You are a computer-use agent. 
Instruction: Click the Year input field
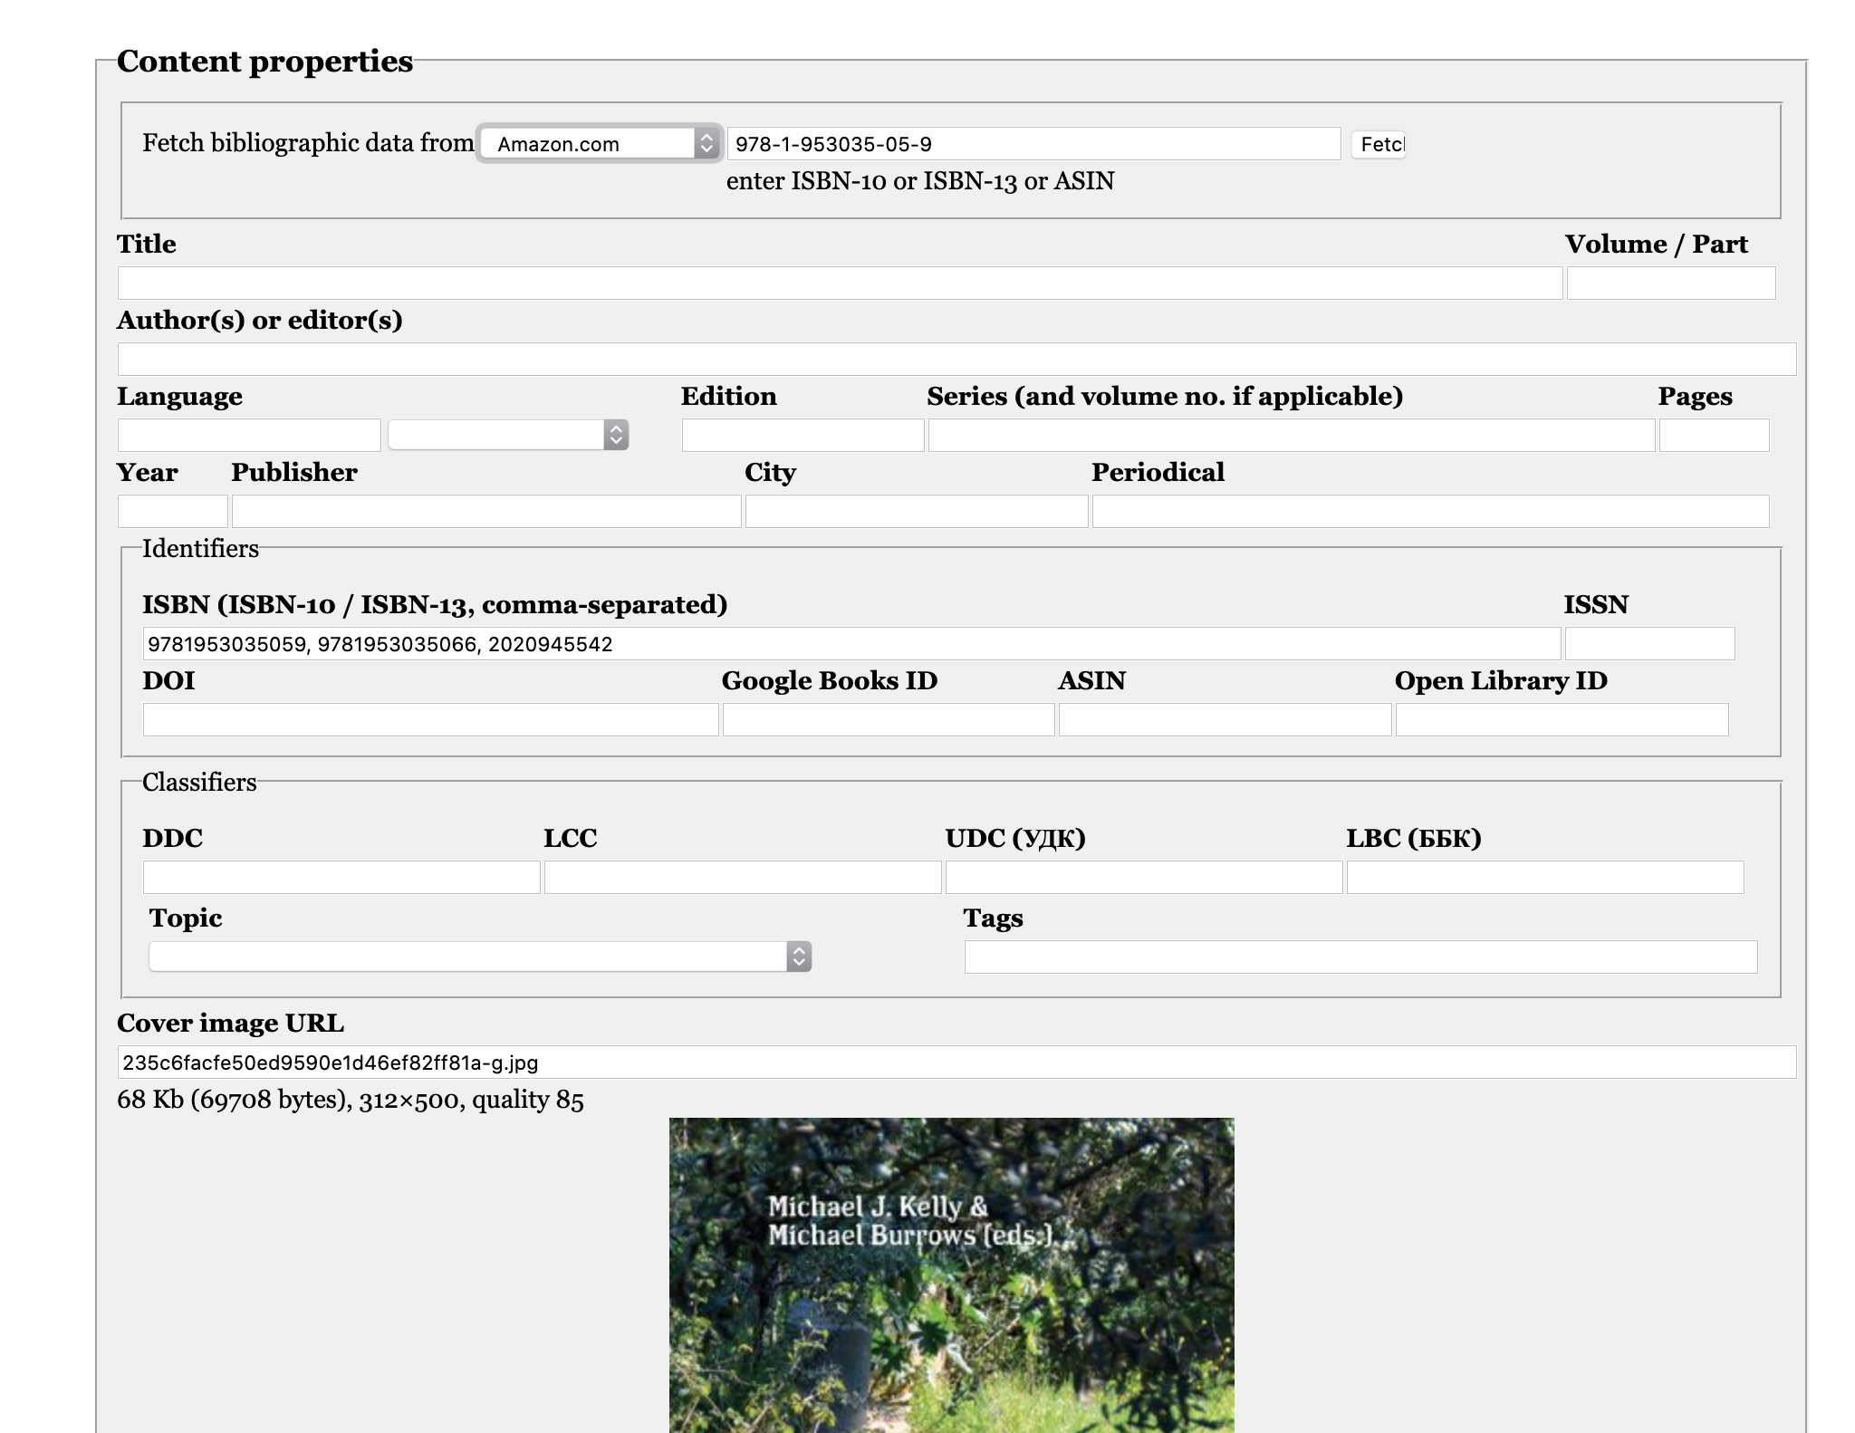point(172,512)
